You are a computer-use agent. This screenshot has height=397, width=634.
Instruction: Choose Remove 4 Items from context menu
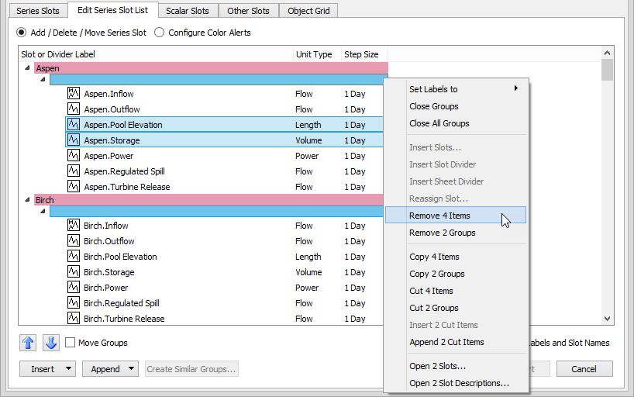coord(439,216)
